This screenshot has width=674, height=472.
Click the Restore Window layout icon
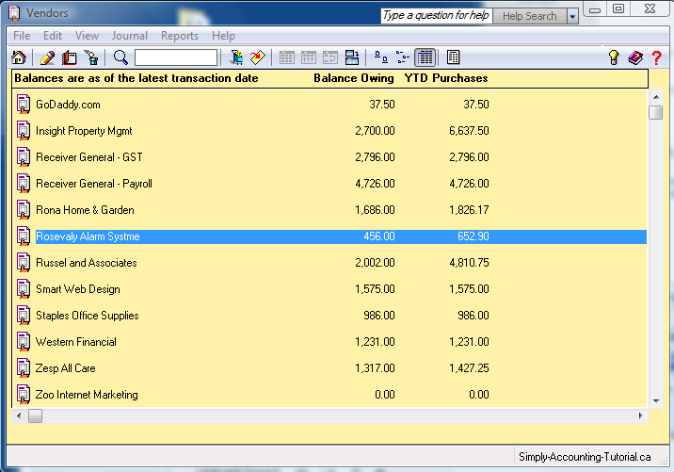tap(352, 57)
